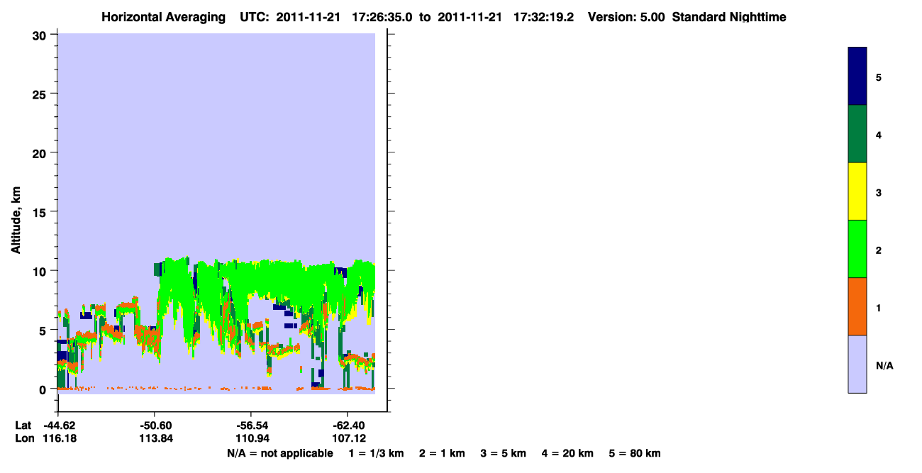922x473 pixels.
Task: Click the dark green 20 km legend swatch
Action: (x=857, y=134)
